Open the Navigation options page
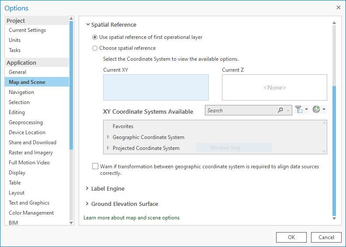The height and width of the screenshot is (247, 346). (21, 92)
